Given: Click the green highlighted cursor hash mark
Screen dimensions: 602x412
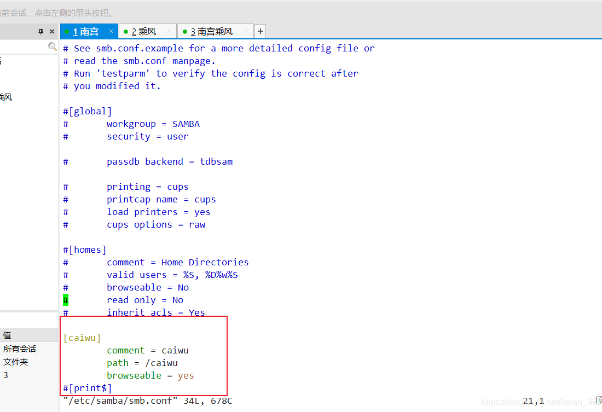Looking at the screenshot, I should [x=66, y=300].
